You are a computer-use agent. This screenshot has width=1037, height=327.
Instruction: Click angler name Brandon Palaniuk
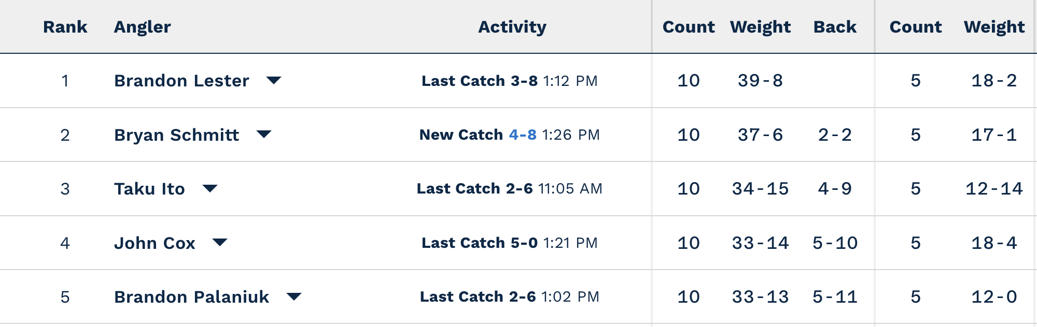(x=191, y=297)
